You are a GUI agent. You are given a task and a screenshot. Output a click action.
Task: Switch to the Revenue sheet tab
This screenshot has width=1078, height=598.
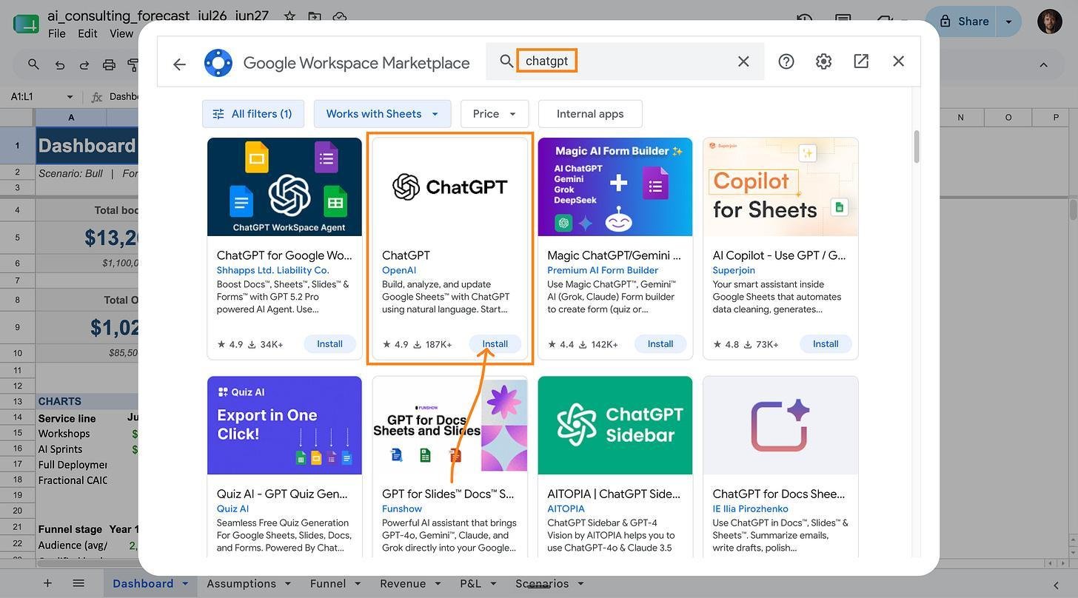[x=403, y=583]
